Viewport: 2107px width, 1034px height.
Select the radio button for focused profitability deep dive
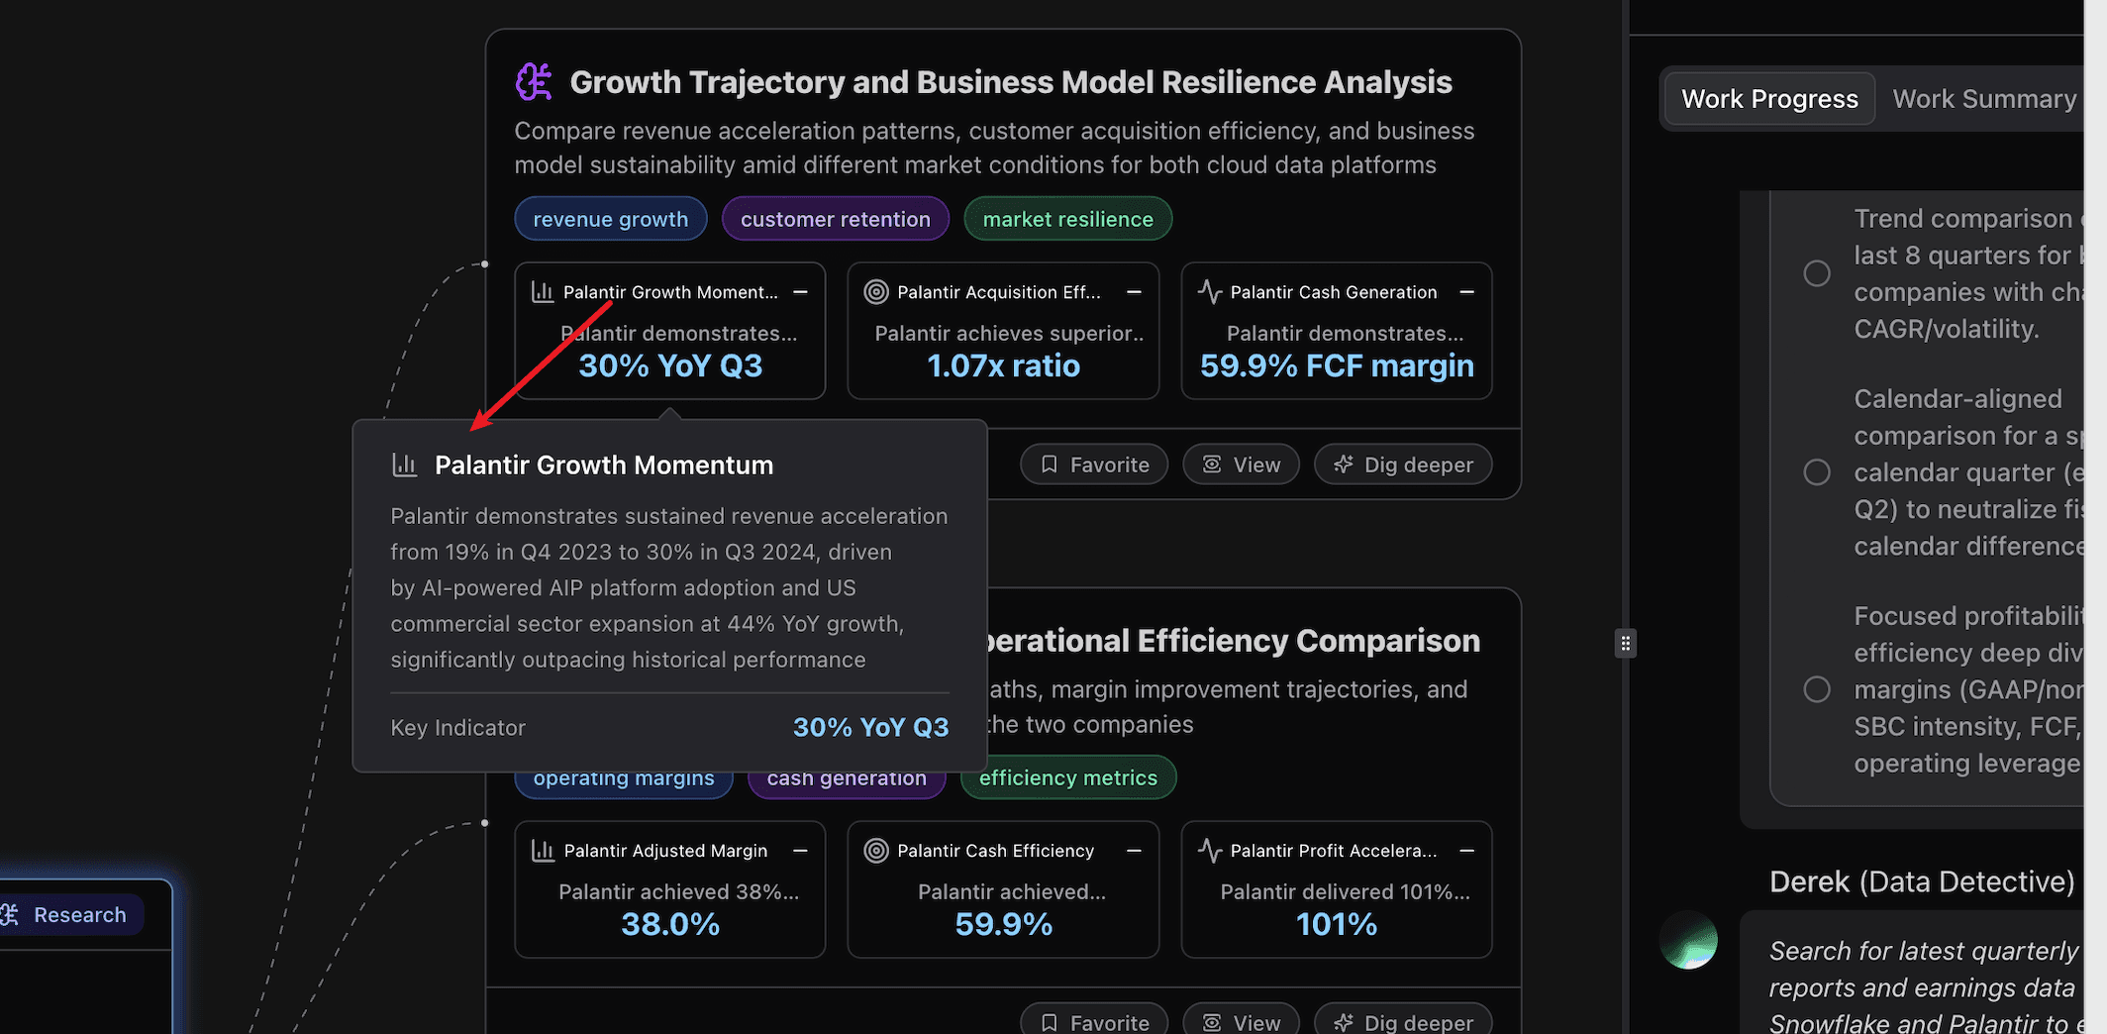tap(1817, 689)
